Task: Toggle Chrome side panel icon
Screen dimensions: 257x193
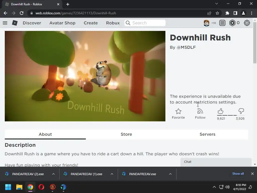Action: [x=235, y=13]
